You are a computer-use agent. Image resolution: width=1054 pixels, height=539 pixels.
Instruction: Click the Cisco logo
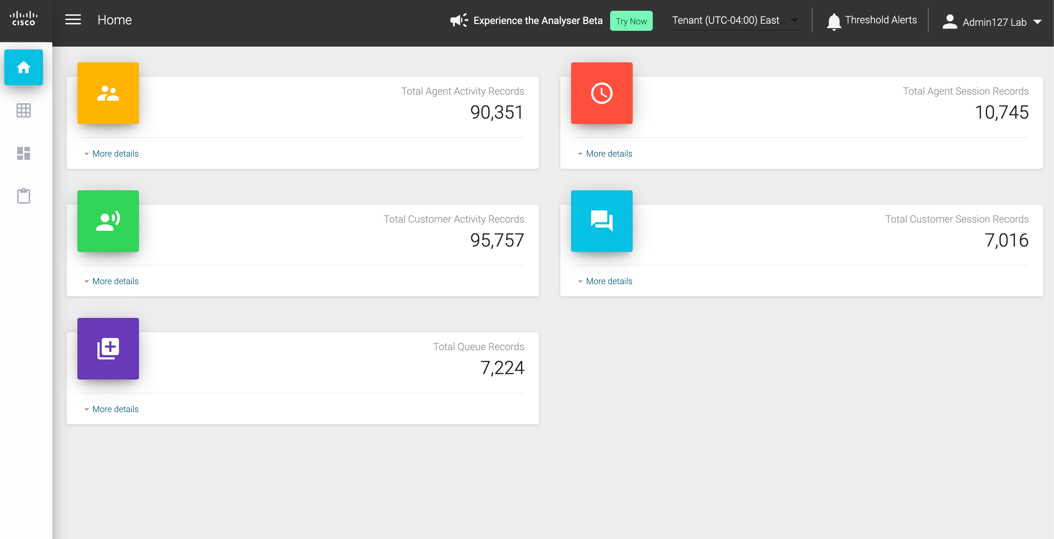[23, 19]
